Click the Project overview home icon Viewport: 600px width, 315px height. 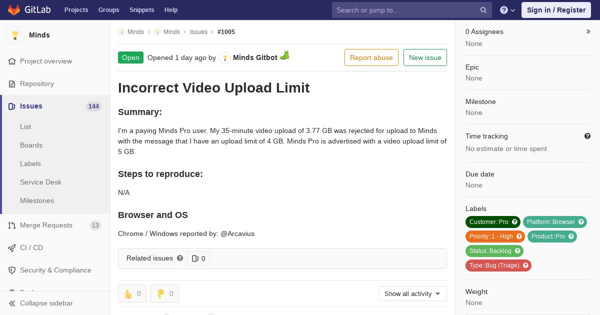(x=12, y=61)
